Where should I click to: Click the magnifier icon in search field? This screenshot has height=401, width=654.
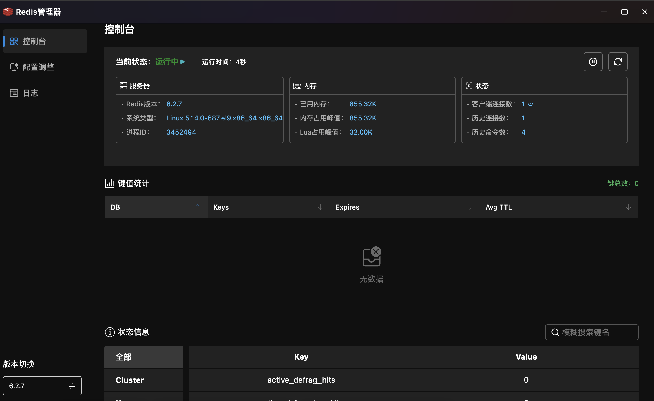[x=555, y=332]
